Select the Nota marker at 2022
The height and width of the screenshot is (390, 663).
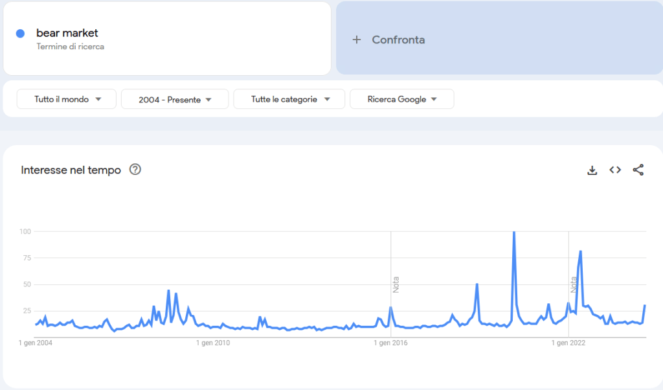(574, 284)
